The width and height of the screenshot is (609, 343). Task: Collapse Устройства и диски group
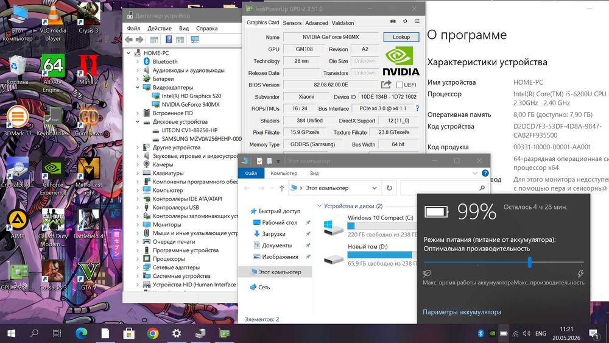coord(320,206)
